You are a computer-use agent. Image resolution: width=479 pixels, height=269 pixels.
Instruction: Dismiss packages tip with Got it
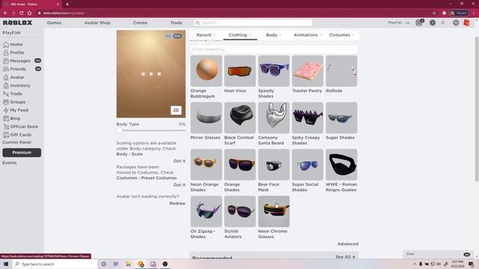coord(180,185)
